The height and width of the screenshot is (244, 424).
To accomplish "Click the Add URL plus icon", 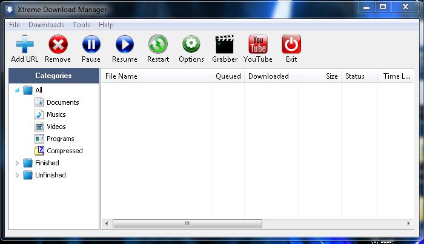I will (25, 45).
